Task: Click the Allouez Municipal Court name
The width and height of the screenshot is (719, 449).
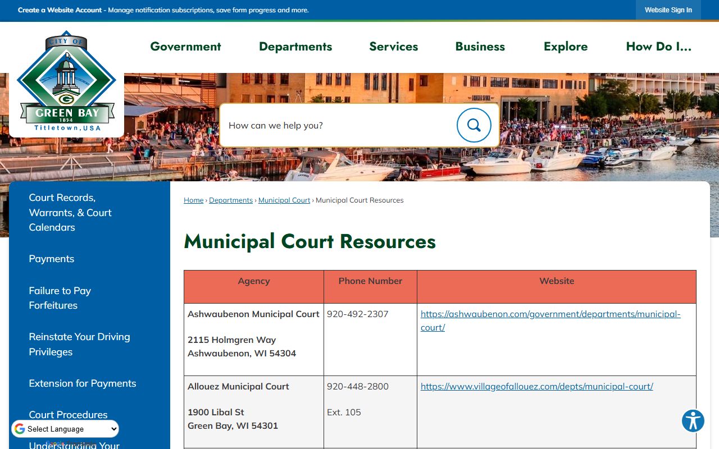Action: pos(238,386)
